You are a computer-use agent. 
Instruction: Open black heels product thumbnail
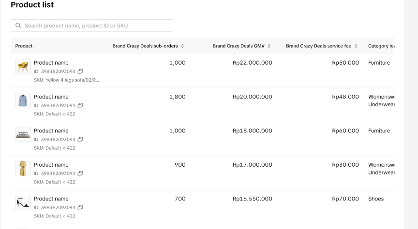pos(23,202)
